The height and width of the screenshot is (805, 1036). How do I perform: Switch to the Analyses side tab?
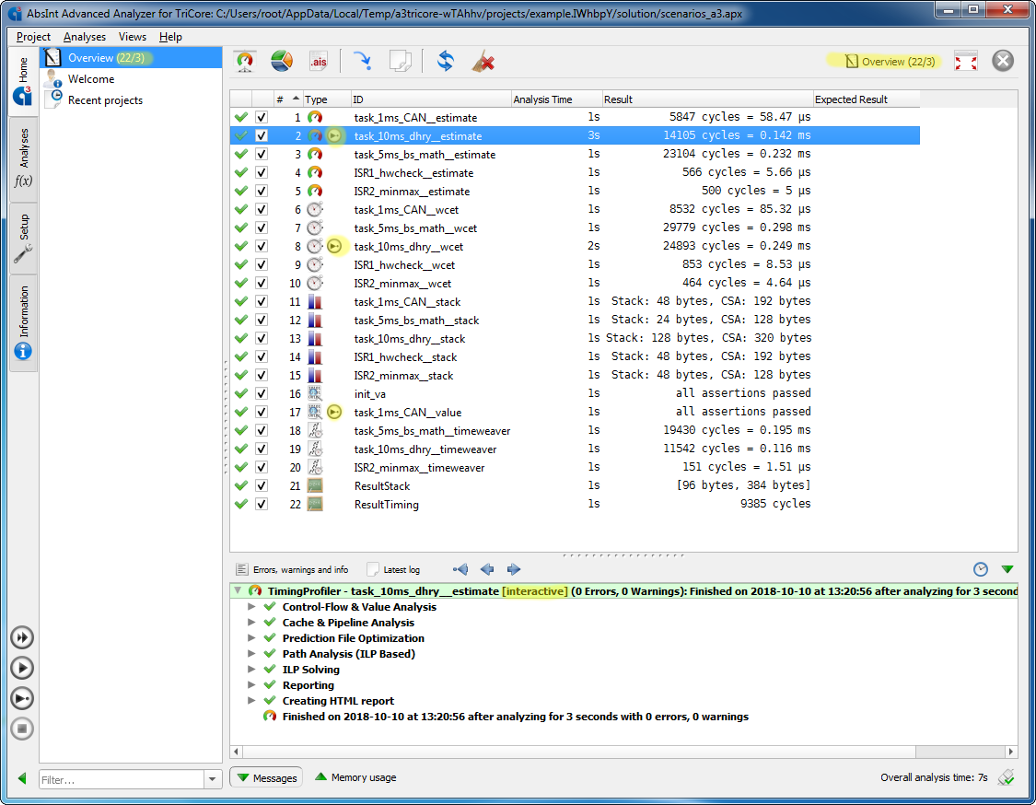click(23, 158)
